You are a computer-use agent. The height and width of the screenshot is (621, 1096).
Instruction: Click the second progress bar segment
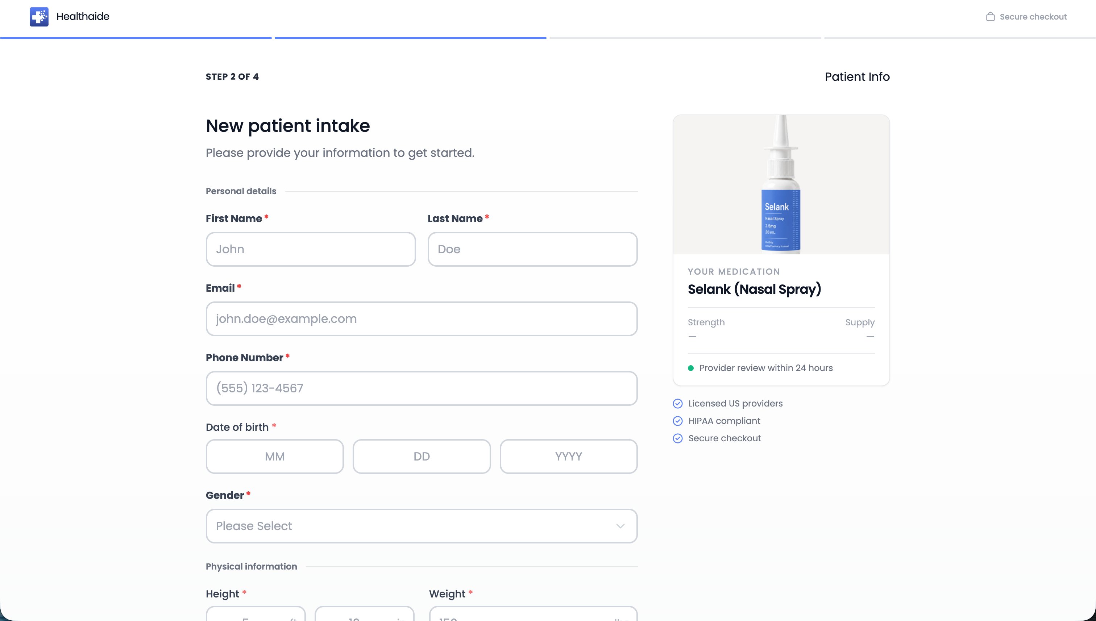coord(410,38)
